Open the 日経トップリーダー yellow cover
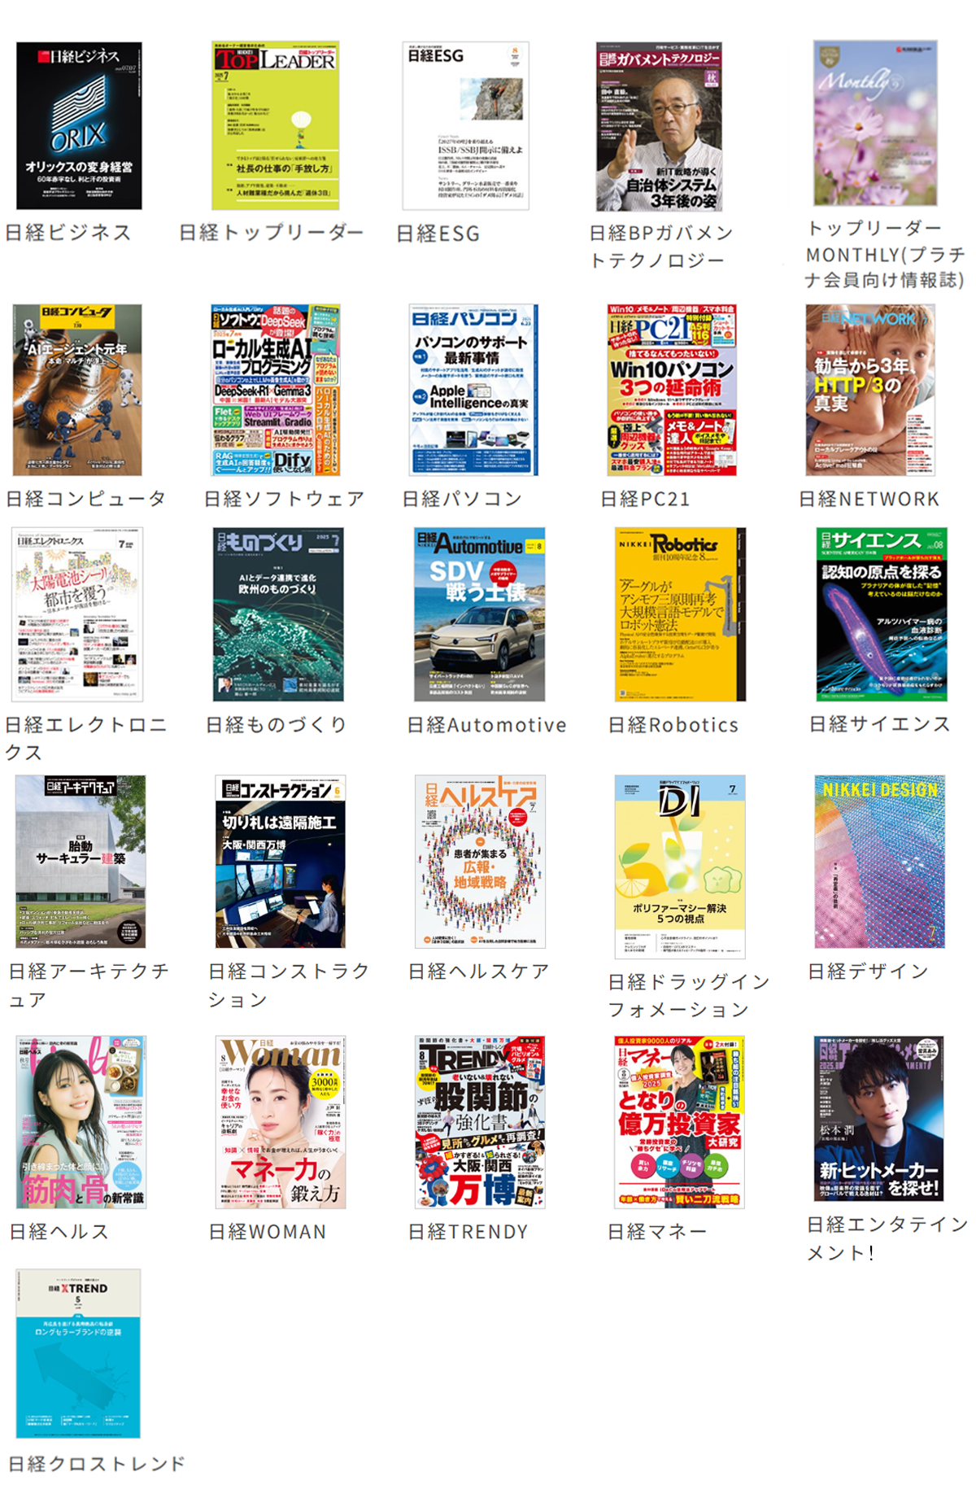Viewport: 976px width, 1489px height. click(x=275, y=126)
